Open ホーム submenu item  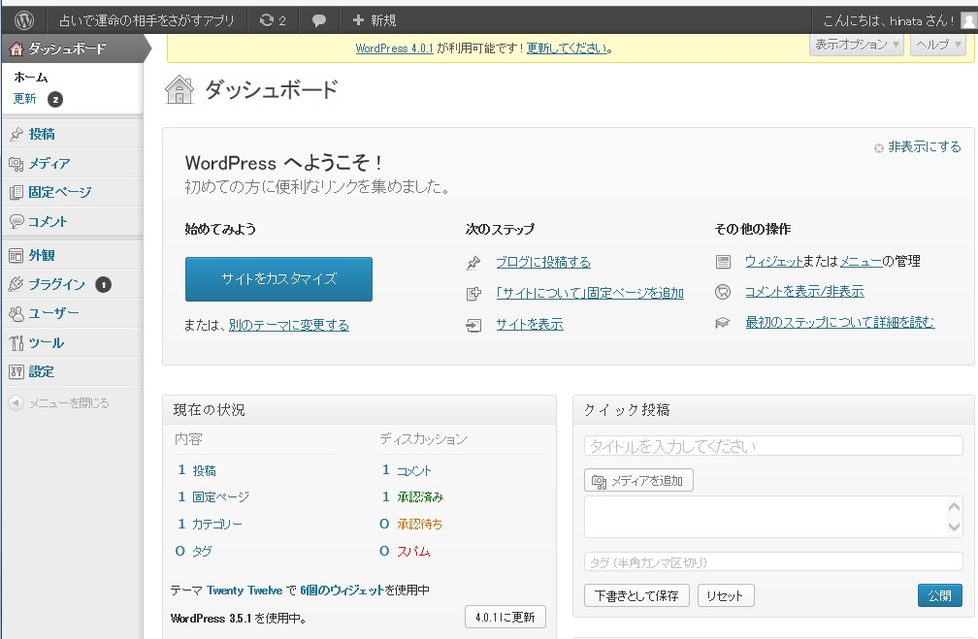click(31, 78)
